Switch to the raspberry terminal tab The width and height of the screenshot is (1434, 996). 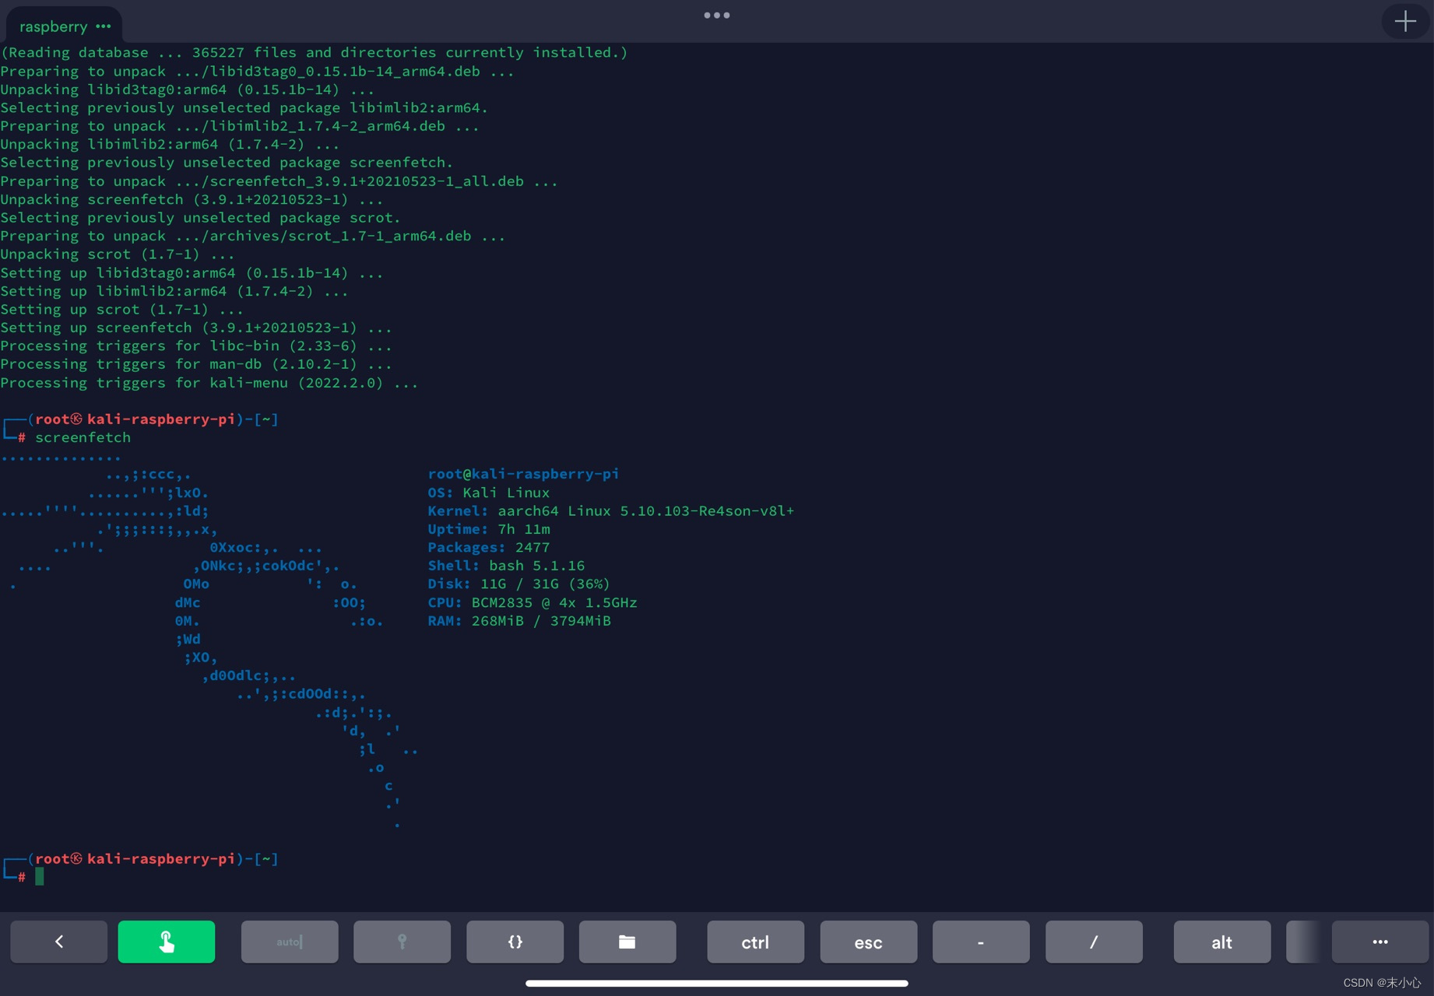tap(54, 26)
